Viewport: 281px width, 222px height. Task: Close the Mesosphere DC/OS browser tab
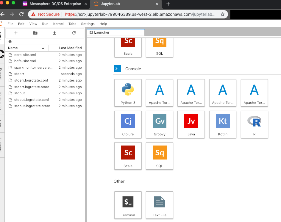pyautogui.click(x=86, y=4)
